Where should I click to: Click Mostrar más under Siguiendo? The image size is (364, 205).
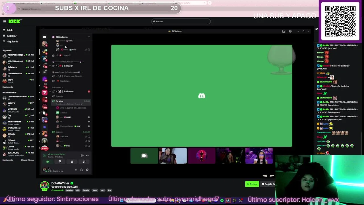(8, 87)
